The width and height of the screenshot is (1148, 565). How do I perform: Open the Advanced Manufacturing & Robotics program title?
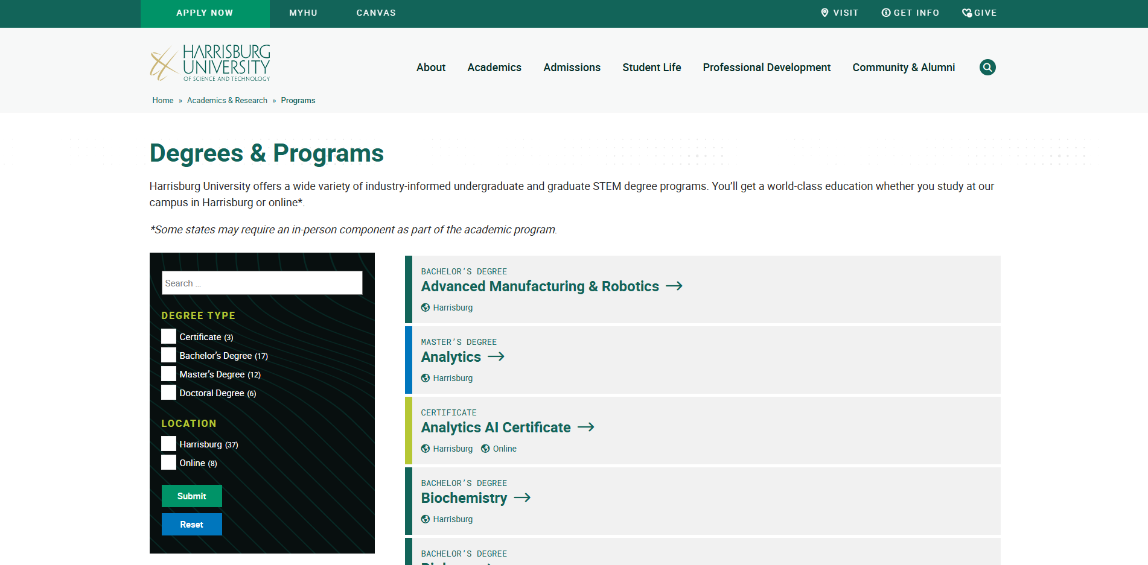coord(540,286)
